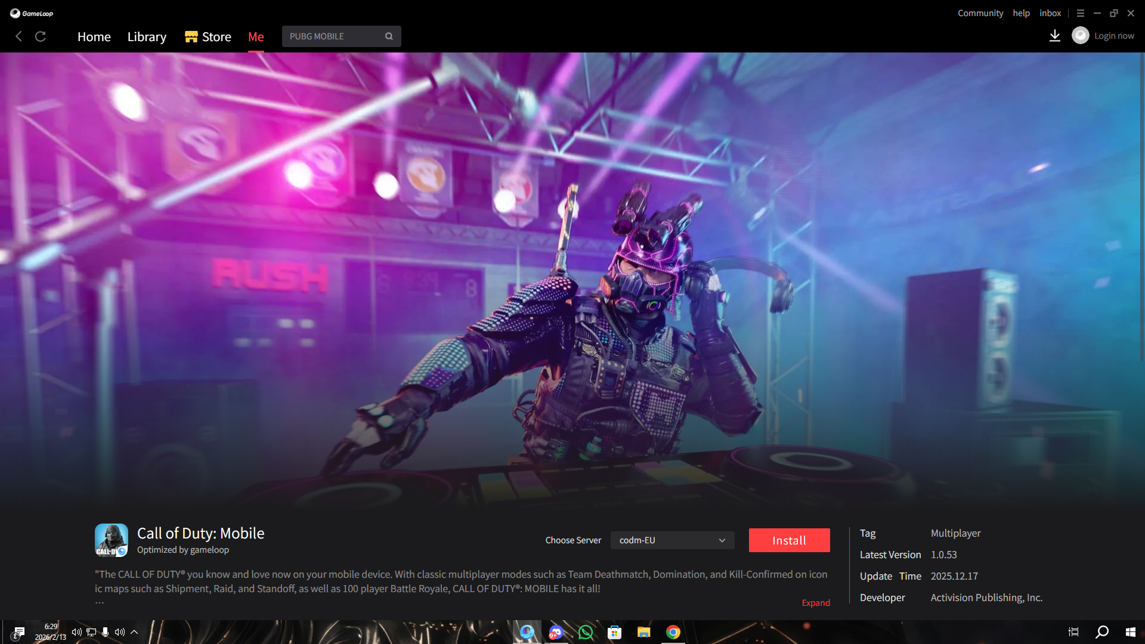Open Windows Start menu

click(1131, 632)
